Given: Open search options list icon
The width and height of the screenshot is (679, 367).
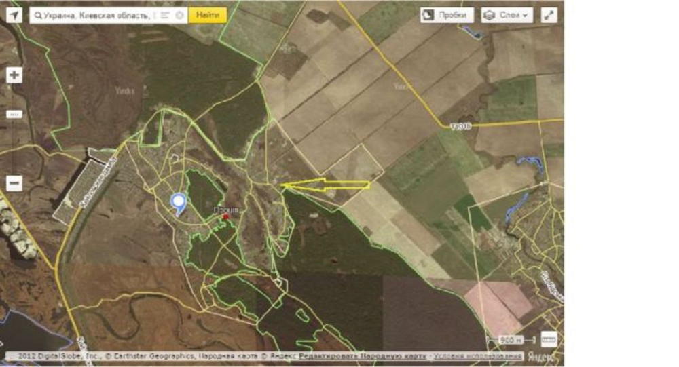Looking at the screenshot, I should 164,15.
